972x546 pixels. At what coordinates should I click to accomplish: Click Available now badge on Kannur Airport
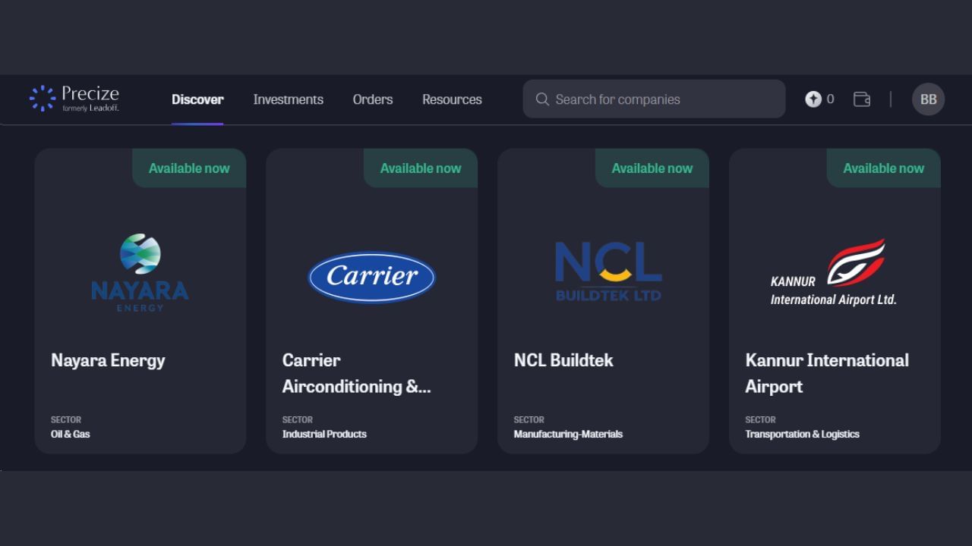[884, 168]
